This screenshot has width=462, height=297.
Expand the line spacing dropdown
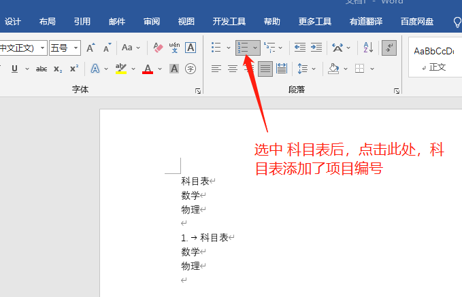(x=313, y=69)
